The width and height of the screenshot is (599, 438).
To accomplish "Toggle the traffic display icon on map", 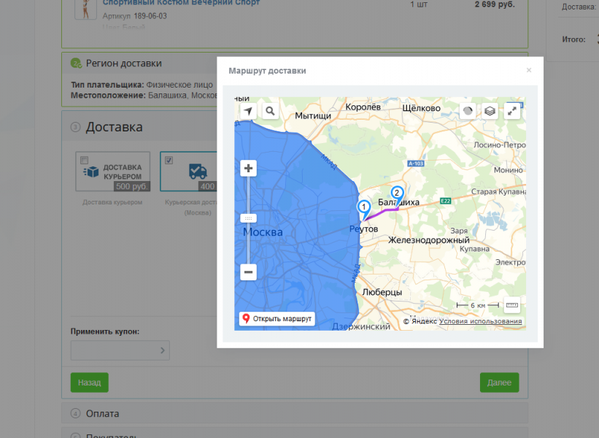I will [x=468, y=111].
